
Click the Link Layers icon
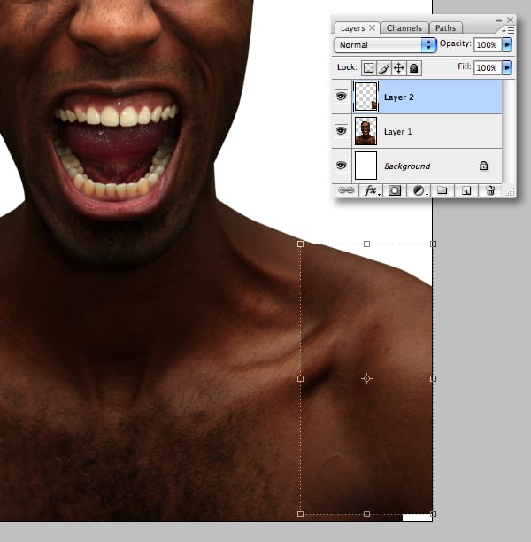click(345, 190)
